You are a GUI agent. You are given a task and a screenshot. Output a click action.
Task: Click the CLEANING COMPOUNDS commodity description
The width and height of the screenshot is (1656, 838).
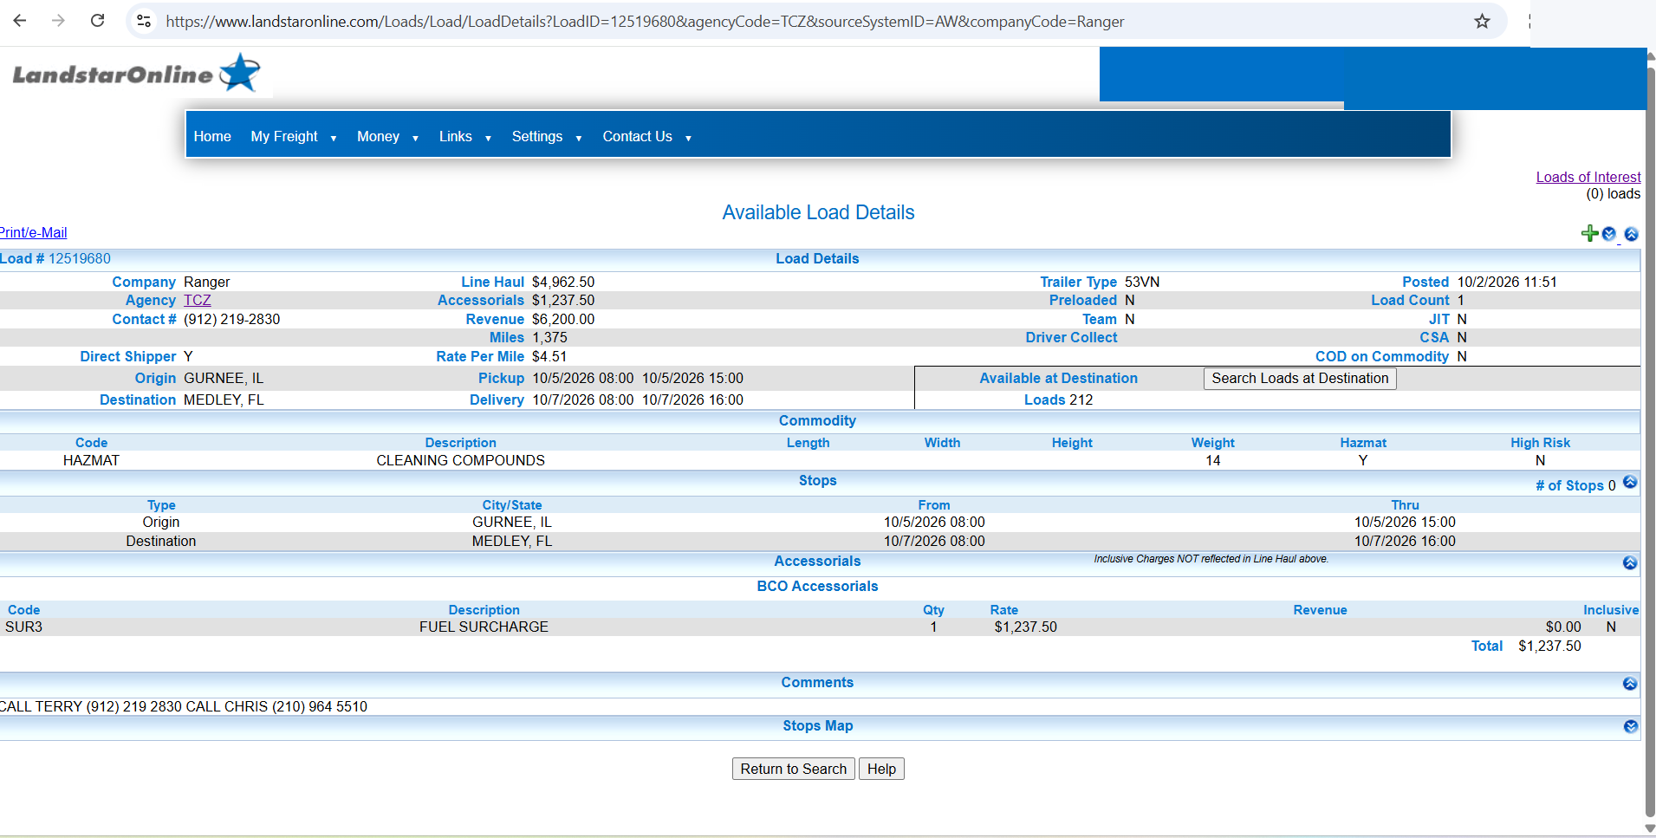click(x=460, y=460)
